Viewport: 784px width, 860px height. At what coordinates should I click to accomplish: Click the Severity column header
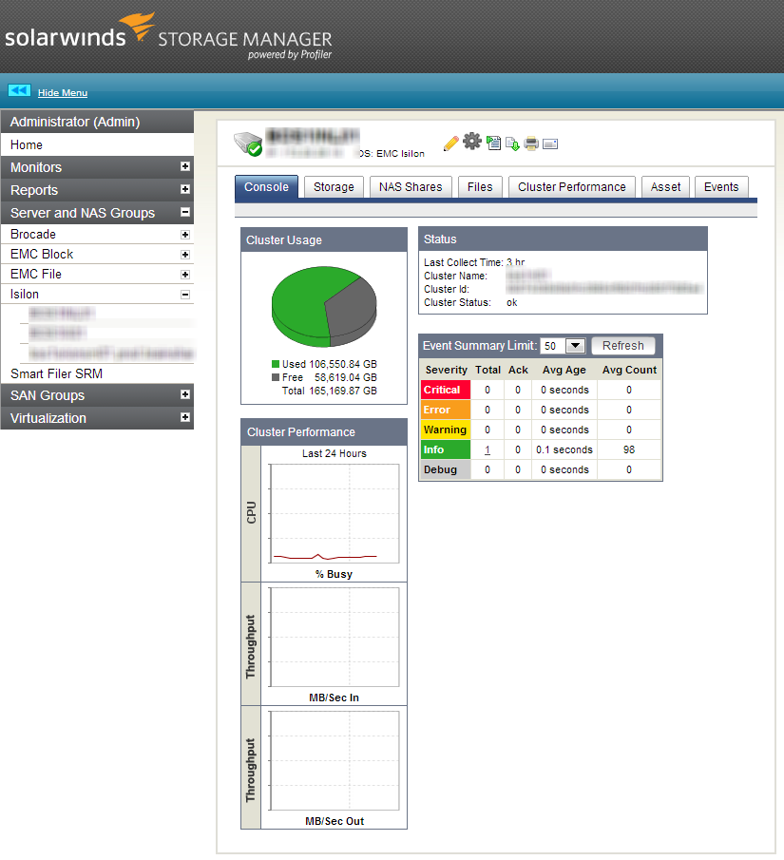coord(446,371)
